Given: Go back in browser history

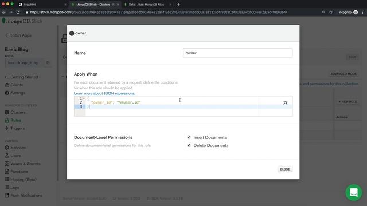Looking at the screenshot, I should [x=4, y=12].
